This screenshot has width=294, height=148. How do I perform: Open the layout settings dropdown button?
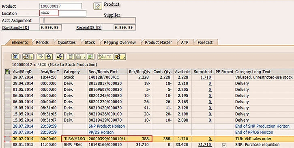coord(28,57)
